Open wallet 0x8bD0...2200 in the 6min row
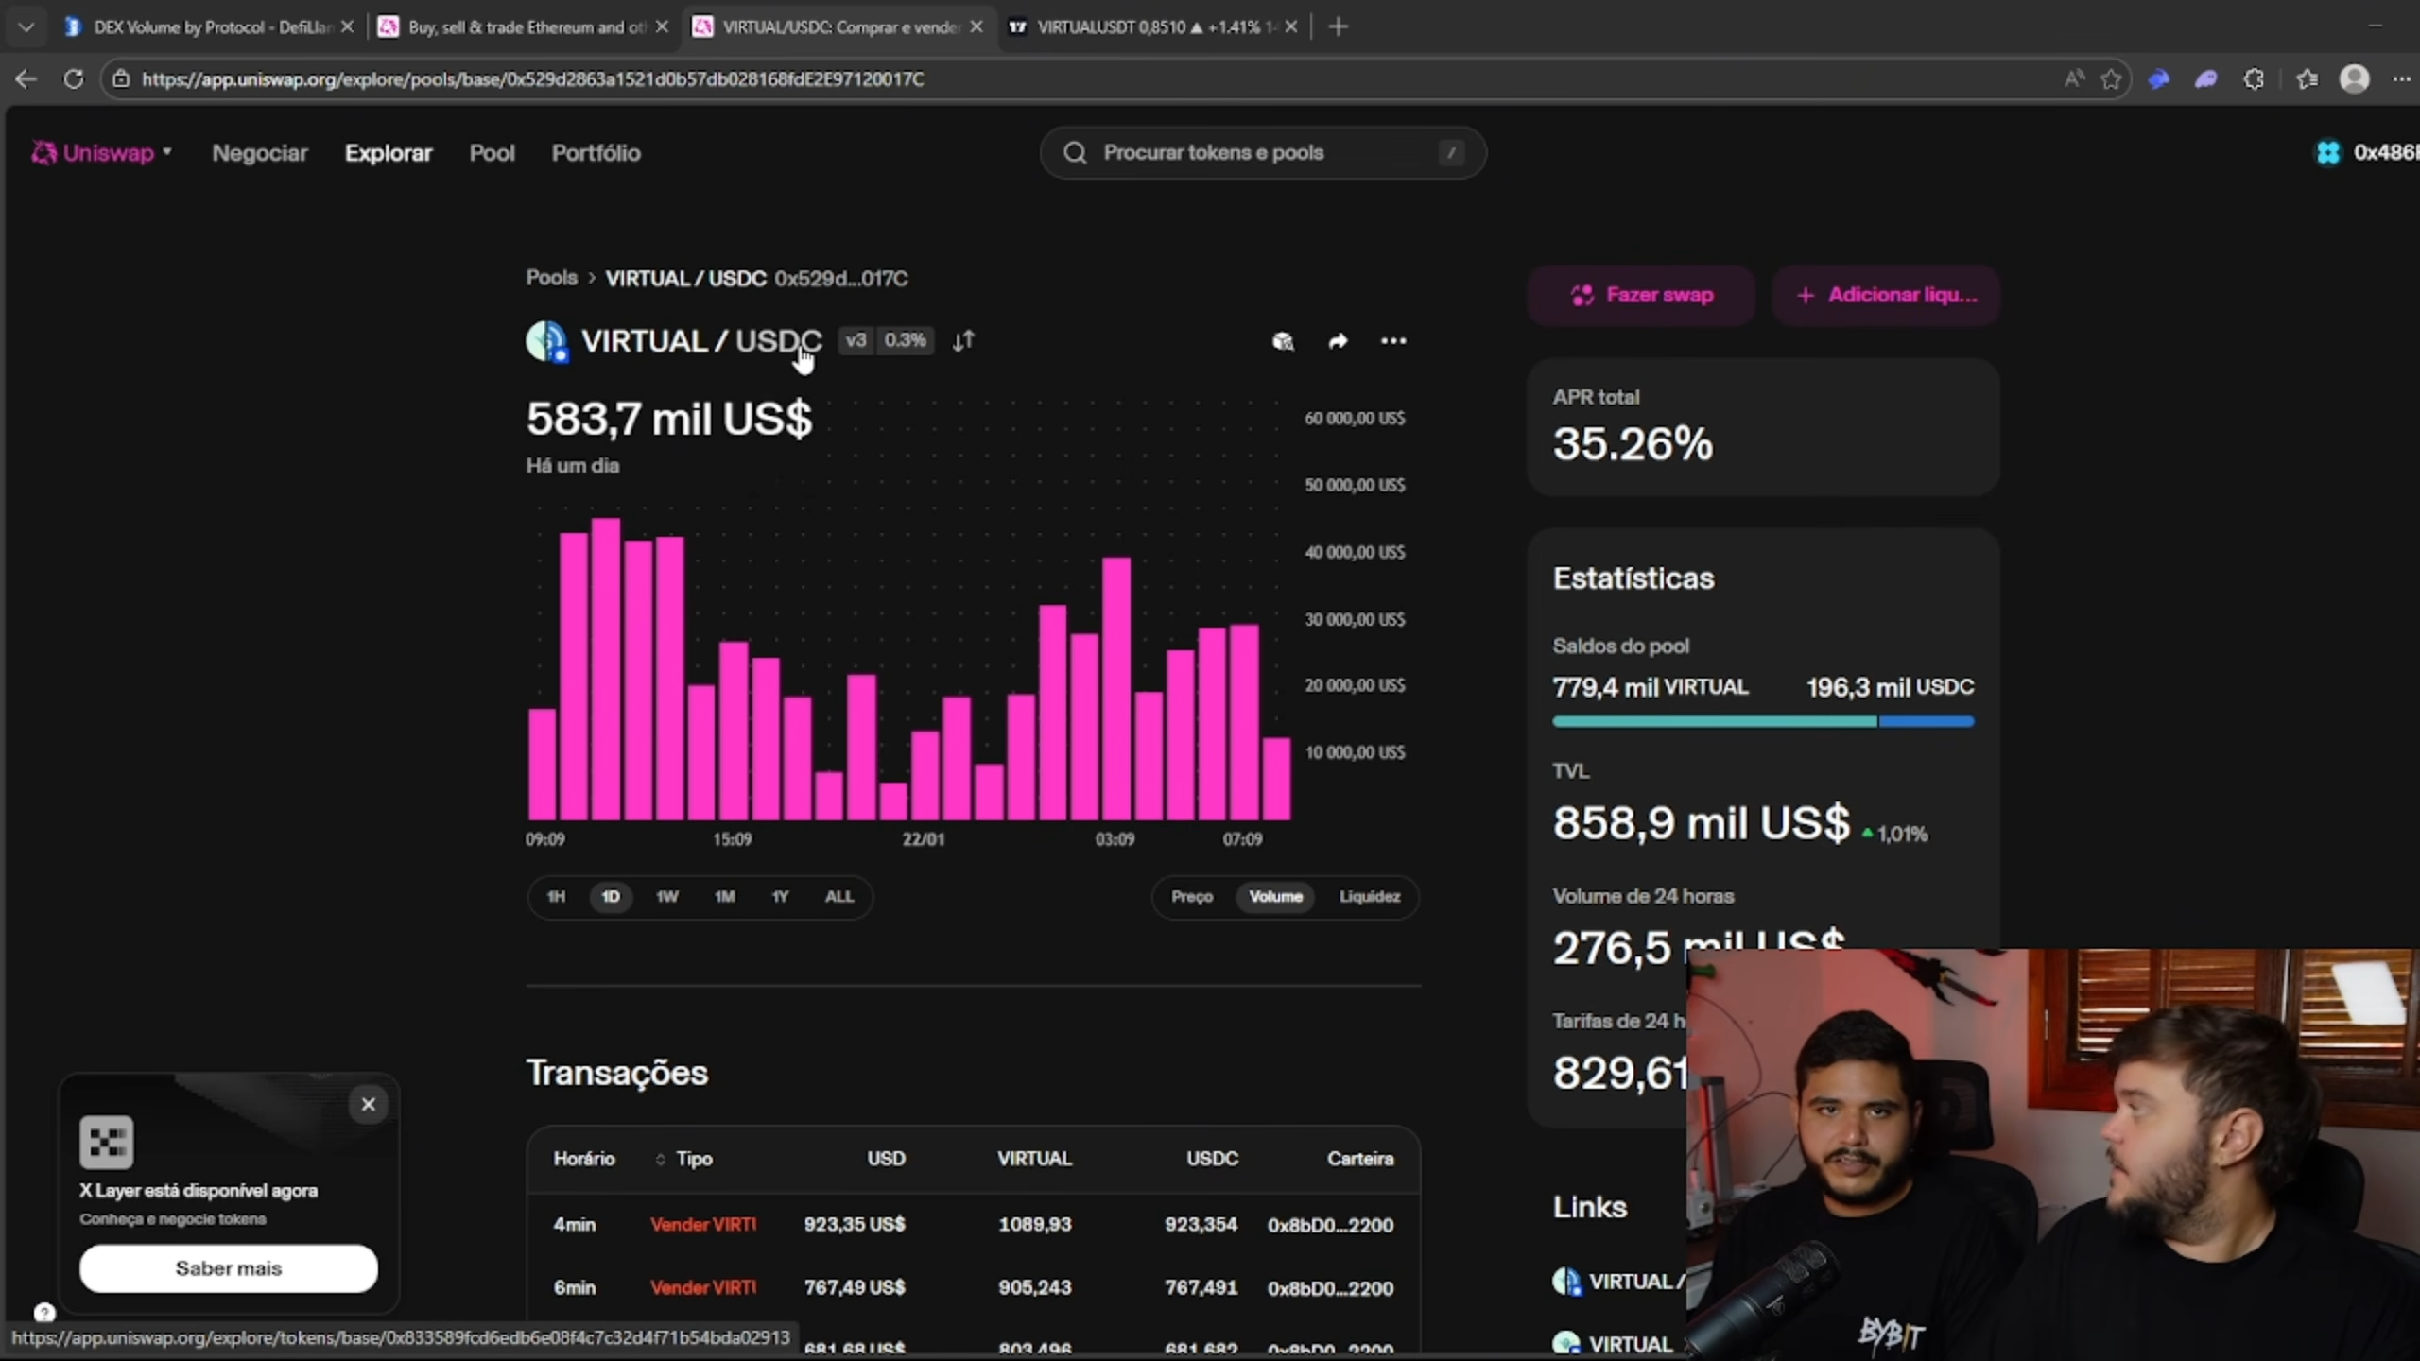The height and width of the screenshot is (1361, 2420). pos(1331,1288)
